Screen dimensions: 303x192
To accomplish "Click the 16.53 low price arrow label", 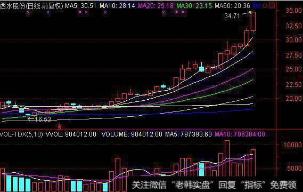I will tap(39, 118).
